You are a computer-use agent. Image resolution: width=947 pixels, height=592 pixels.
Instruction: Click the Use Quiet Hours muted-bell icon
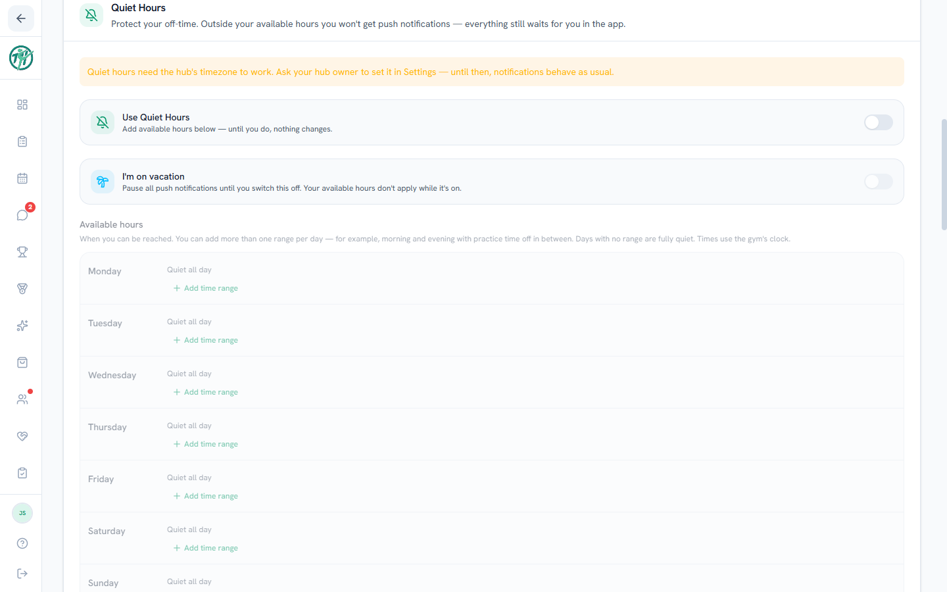(103, 122)
